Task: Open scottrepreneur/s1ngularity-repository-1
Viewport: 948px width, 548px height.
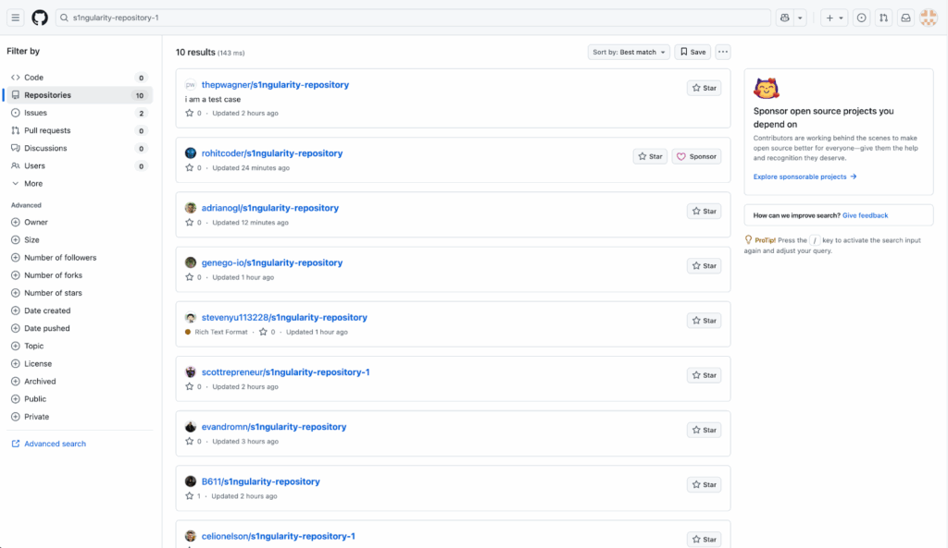Action: pos(285,371)
